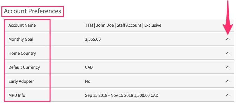The image size is (238, 105).
Task: Click the 3,555.00 monthly goal value
Action: click(x=93, y=40)
